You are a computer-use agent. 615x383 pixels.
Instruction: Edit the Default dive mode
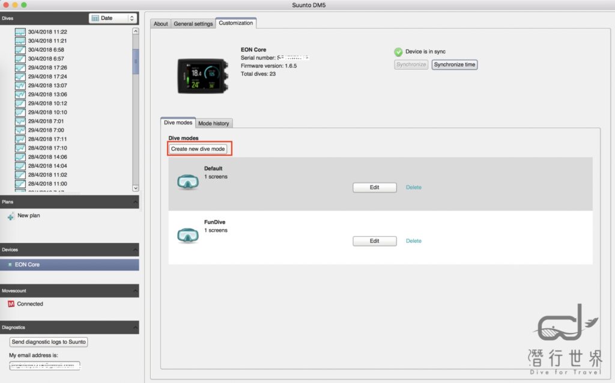pos(375,188)
